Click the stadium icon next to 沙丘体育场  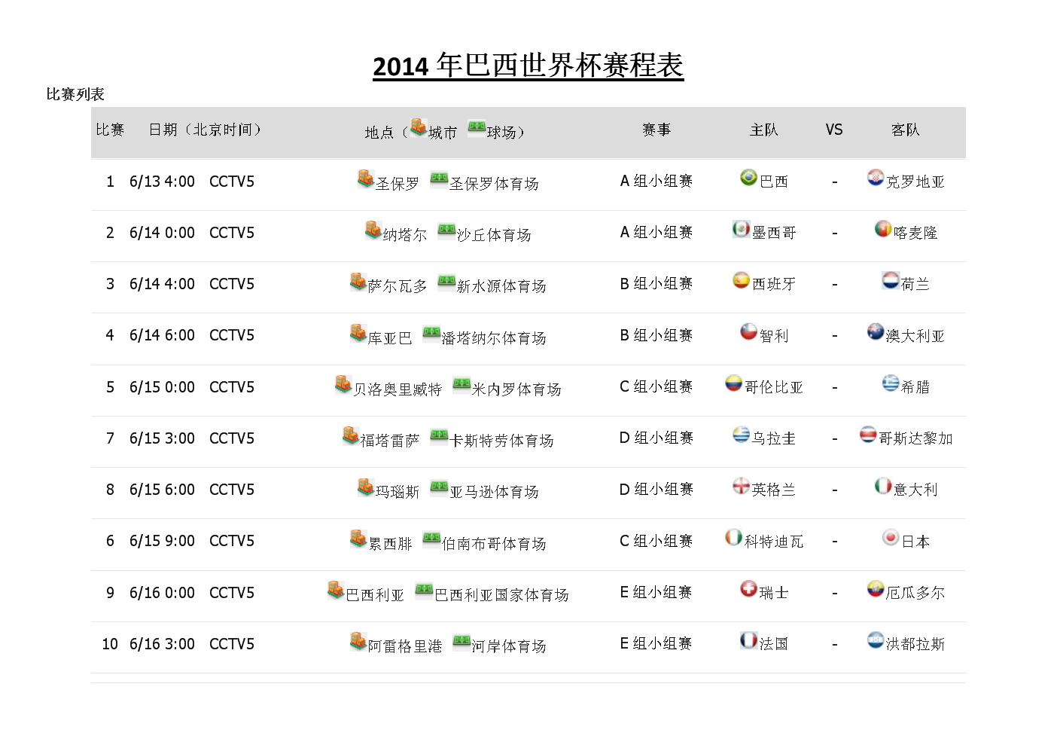coord(446,230)
